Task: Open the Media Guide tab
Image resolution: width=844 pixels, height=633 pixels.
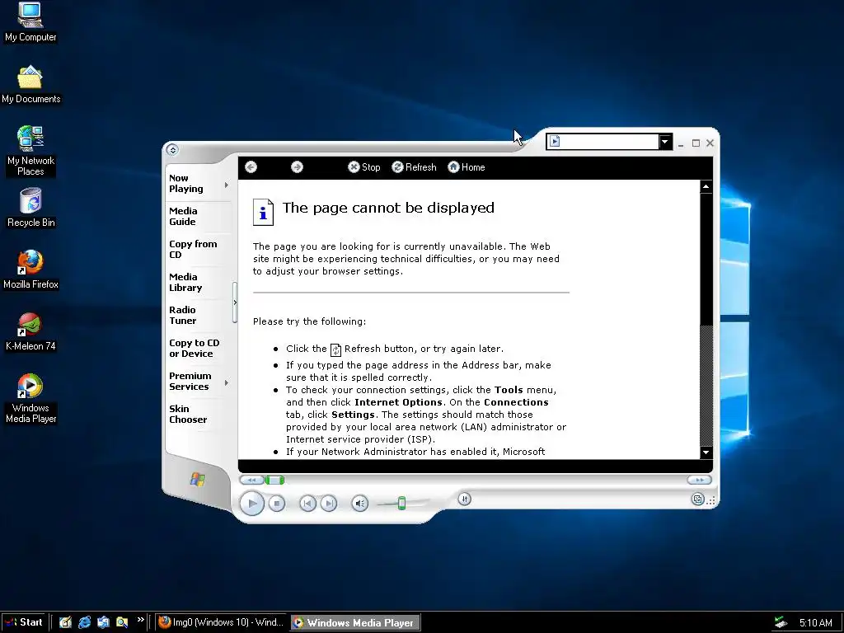Action: point(183,217)
